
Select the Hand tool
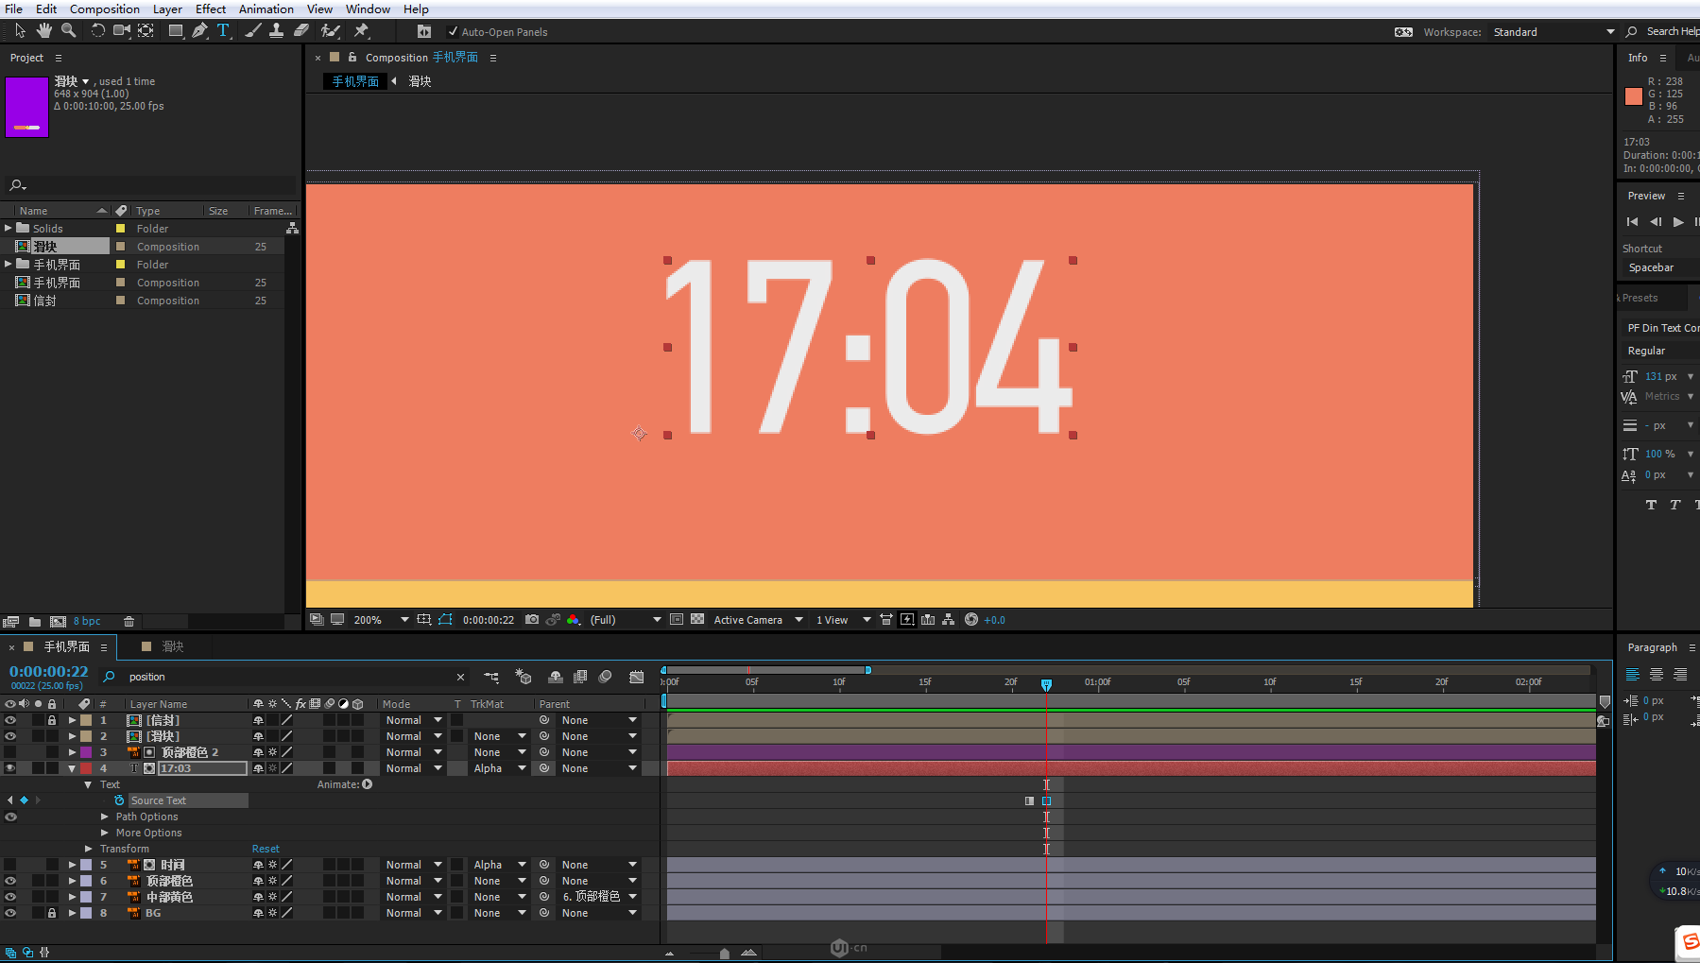(43, 30)
